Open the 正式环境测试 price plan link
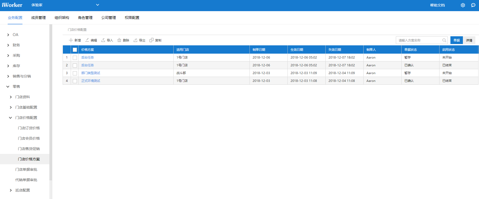 91,81
